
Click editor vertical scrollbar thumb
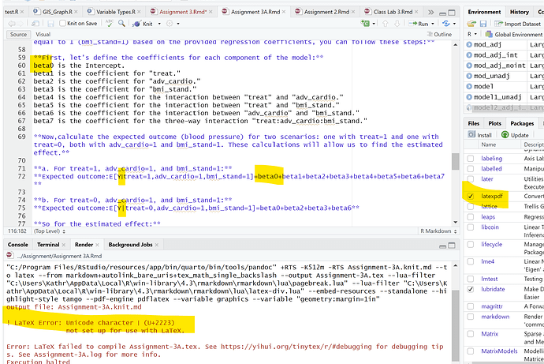(x=455, y=162)
